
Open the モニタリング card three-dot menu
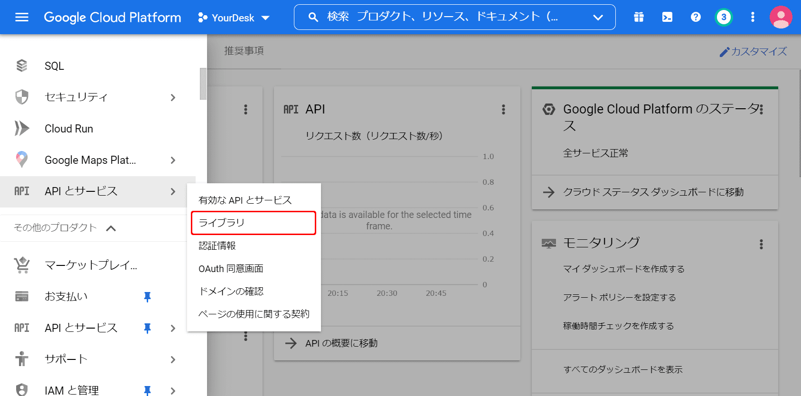761,244
